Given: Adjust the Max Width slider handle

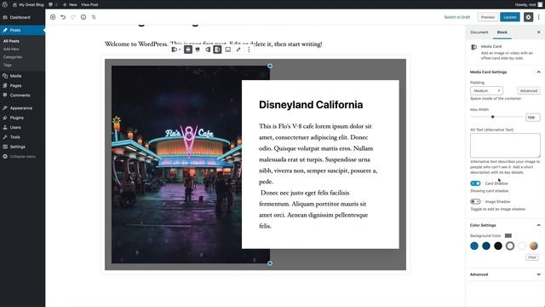Looking at the screenshot, I should coord(492,117).
